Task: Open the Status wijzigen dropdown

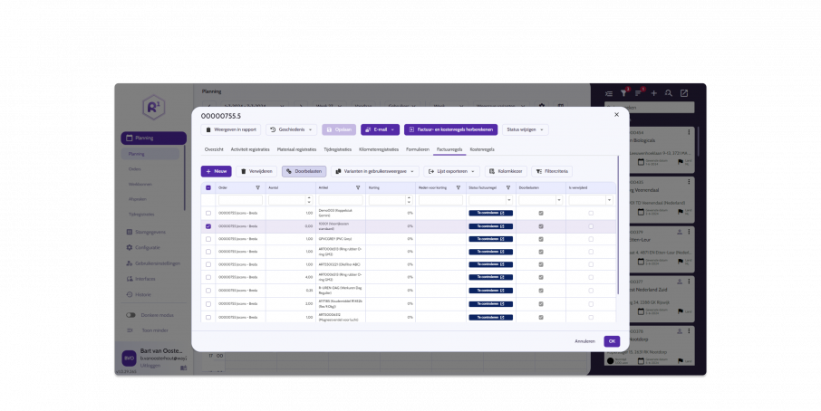Action: (526, 129)
